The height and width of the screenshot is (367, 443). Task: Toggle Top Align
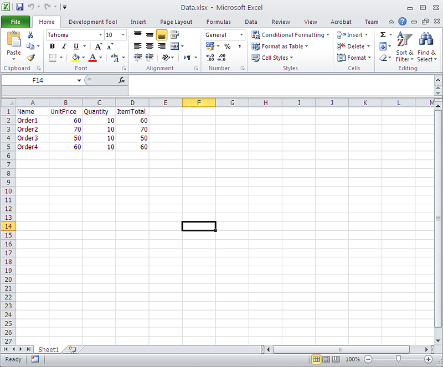(138, 35)
